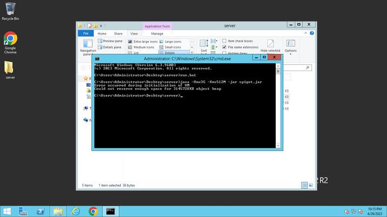Launch Internet Explorer from the taskbar
The height and width of the screenshot is (217, 387).
76,211
